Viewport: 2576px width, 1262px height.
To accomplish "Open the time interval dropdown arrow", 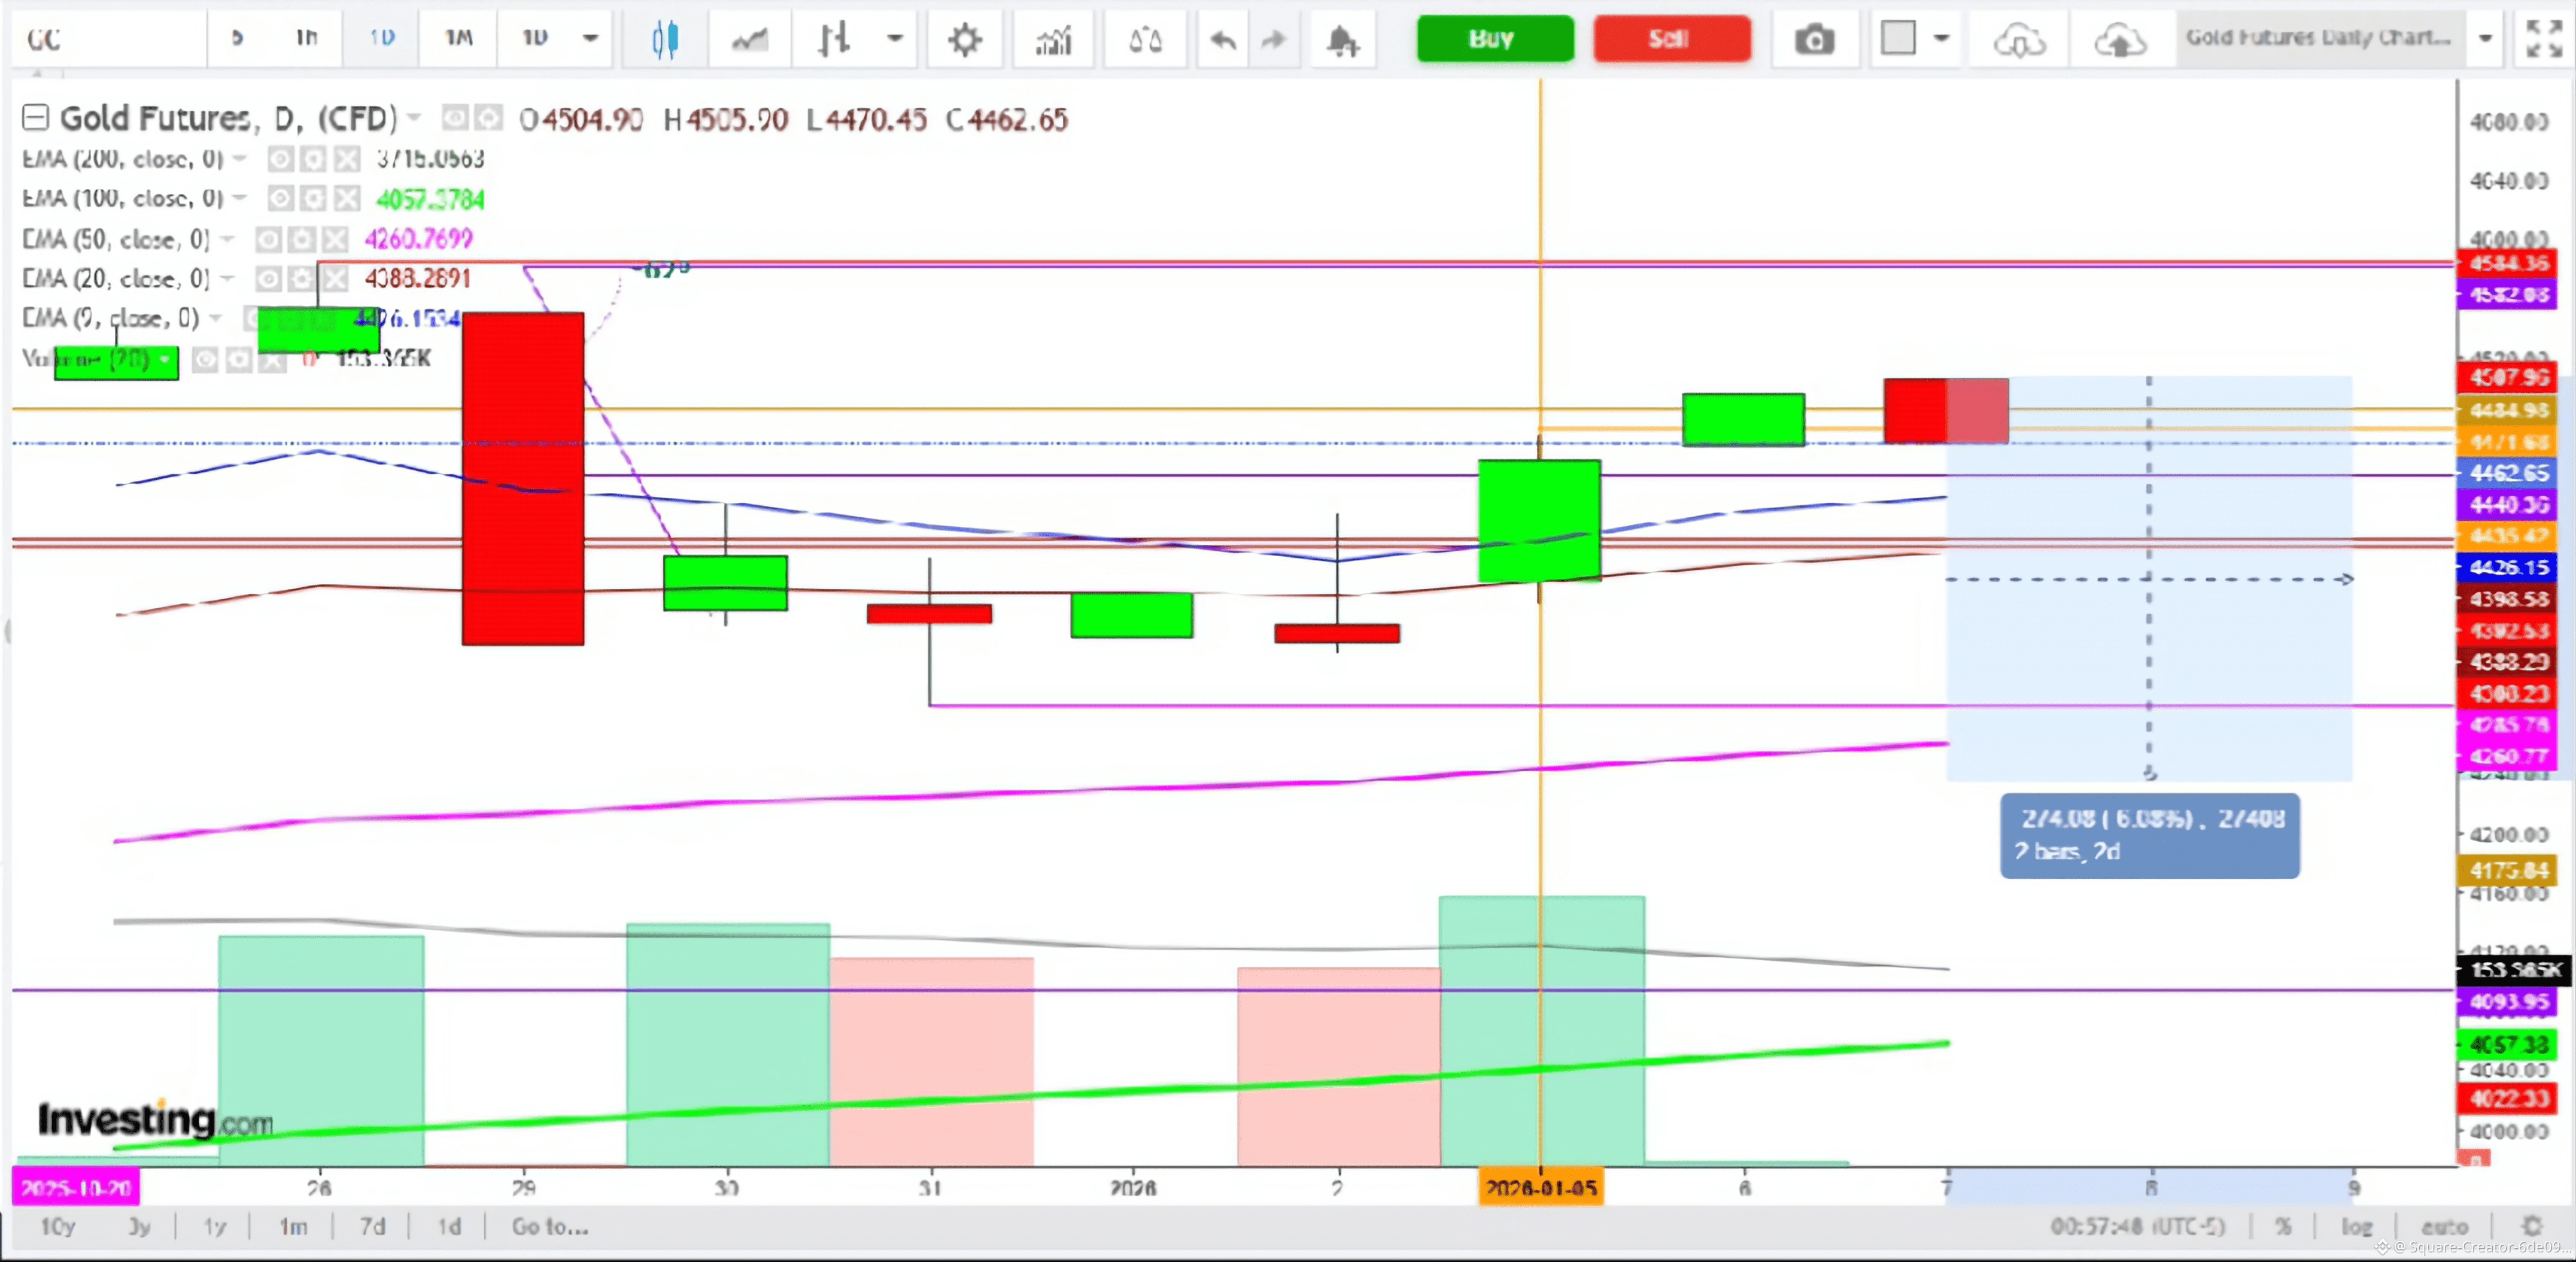I will point(590,38).
